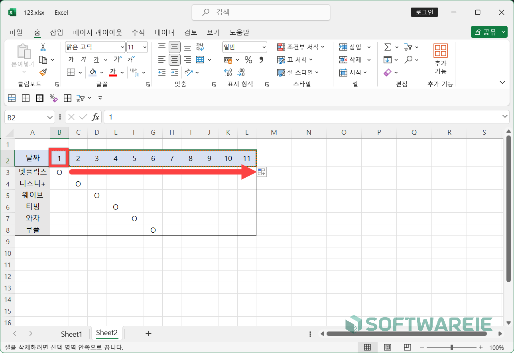Expand the 표 서식 menu
Image resolution: width=514 pixels, height=353 pixels.
tap(295, 60)
